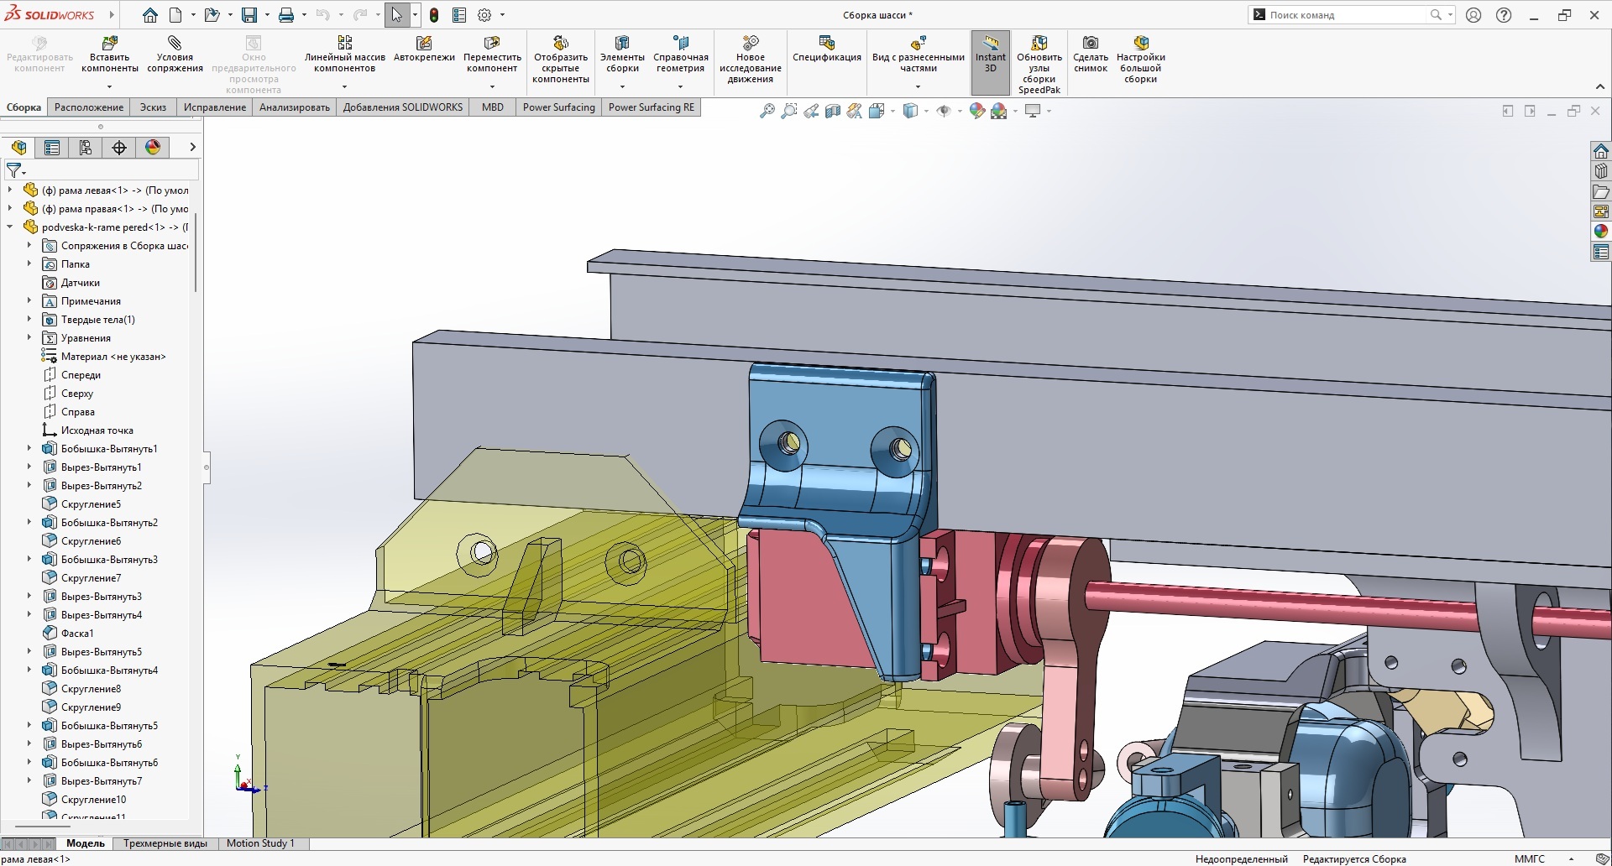Open Mate conditions (Условия сопряжения) tool
The height and width of the screenshot is (866, 1612).
(x=175, y=44)
